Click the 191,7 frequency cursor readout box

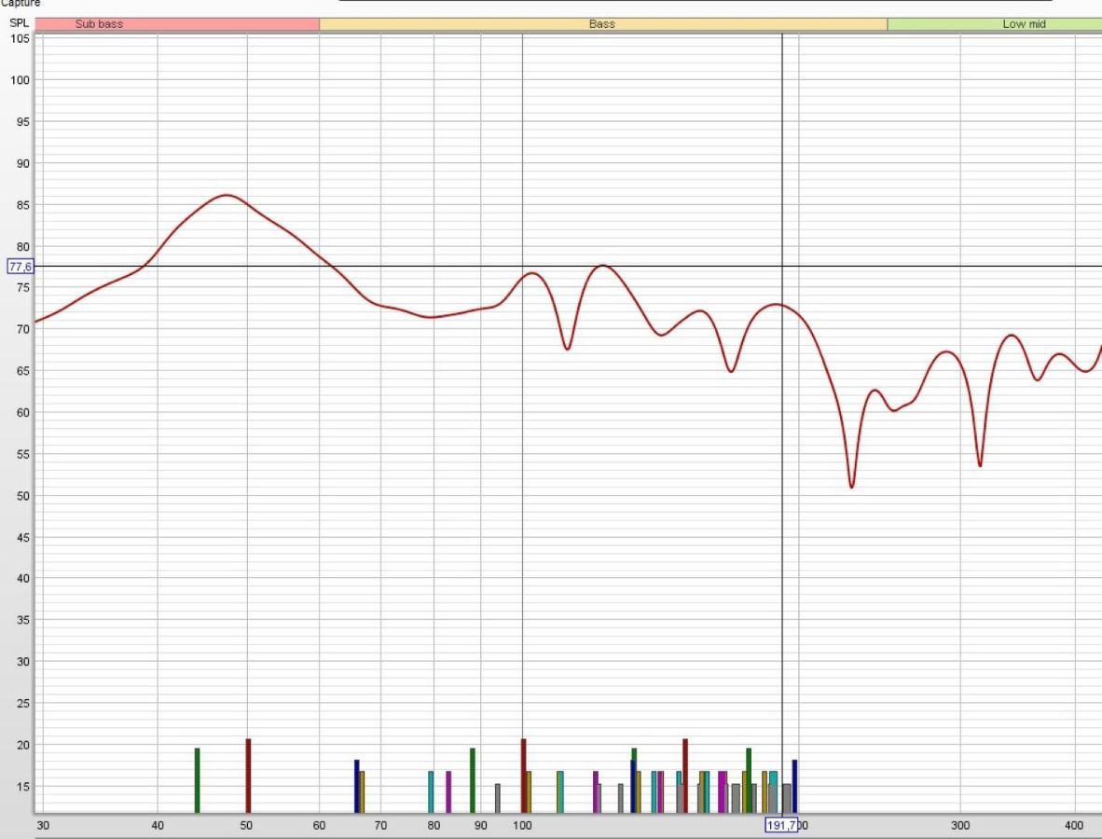tap(781, 825)
